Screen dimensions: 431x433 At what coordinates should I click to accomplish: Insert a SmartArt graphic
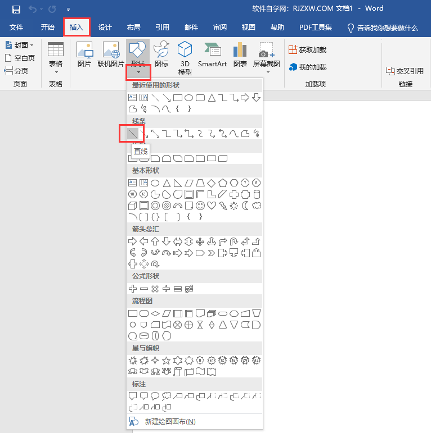click(212, 54)
